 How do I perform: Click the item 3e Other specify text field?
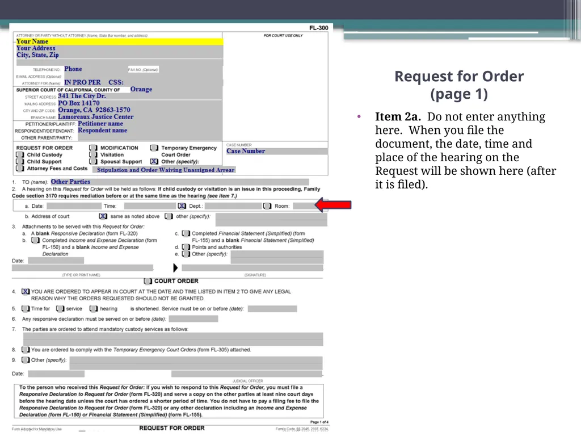(x=277, y=257)
